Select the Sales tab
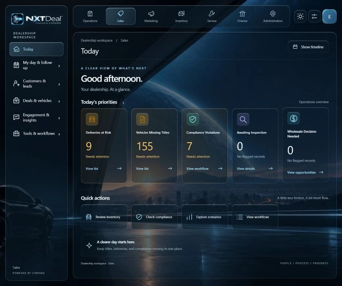Viewport: 342px width, 286px height. pos(120,16)
